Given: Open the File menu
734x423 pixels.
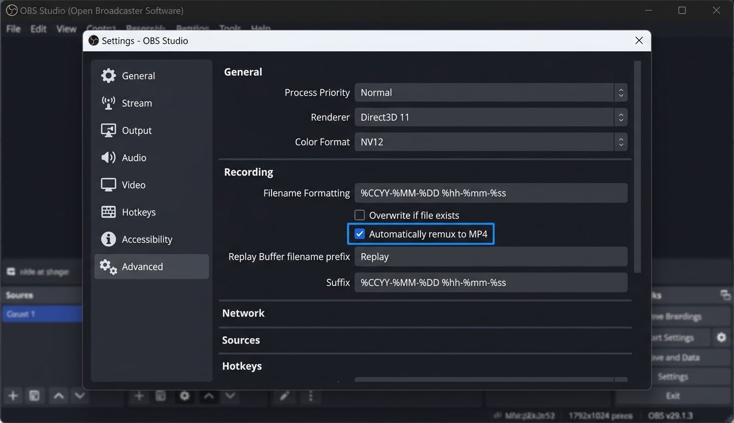Looking at the screenshot, I should pos(13,29).
